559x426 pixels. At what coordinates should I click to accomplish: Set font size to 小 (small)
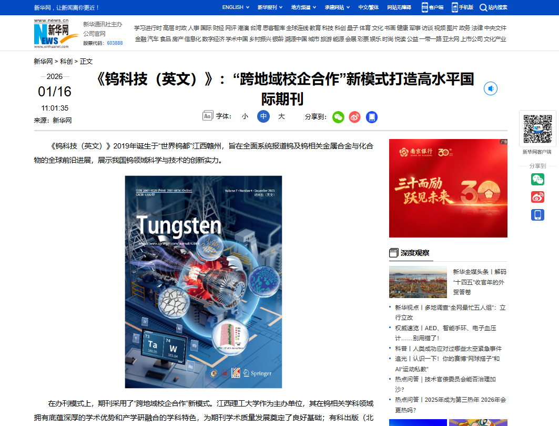coord(245,116)
